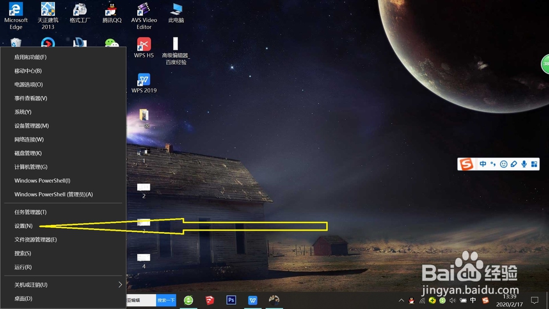This screenshot has width=549, height=309.
Task: Open the avatar picture app in the taskbar
Action: pyautogui.click(x=274, y=300)
